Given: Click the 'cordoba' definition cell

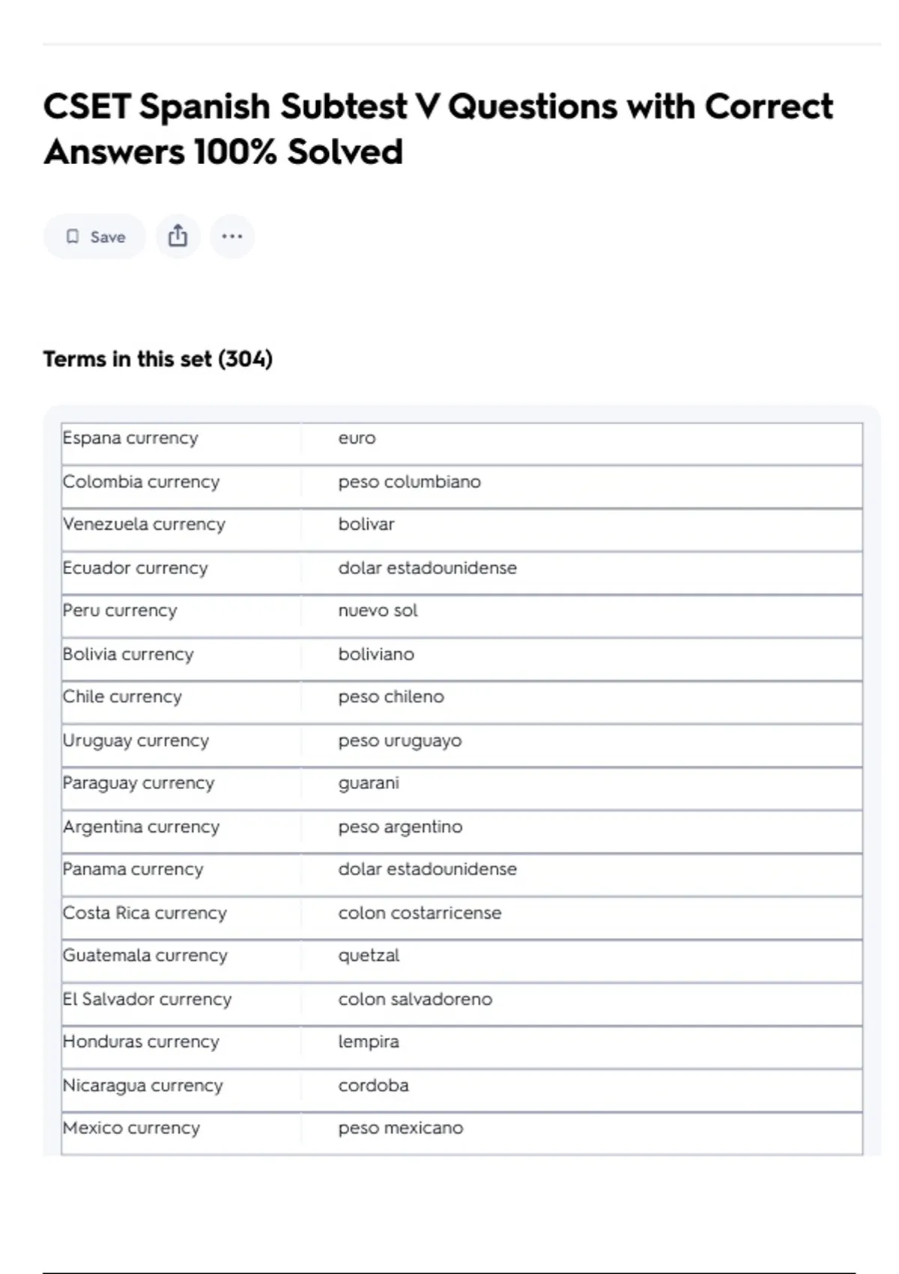Looking at the screenshot, I should point(373,1085).
